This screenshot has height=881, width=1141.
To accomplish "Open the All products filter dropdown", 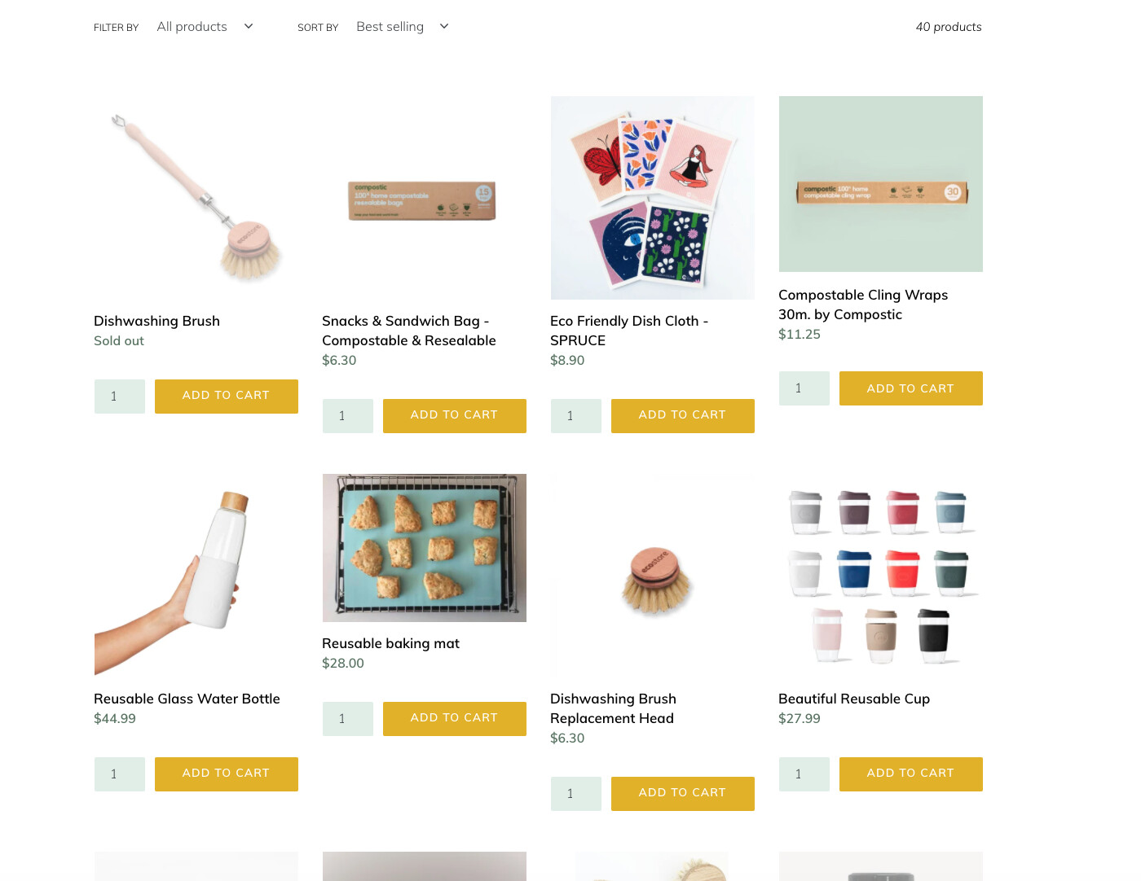I will click(x=205, y=27).
